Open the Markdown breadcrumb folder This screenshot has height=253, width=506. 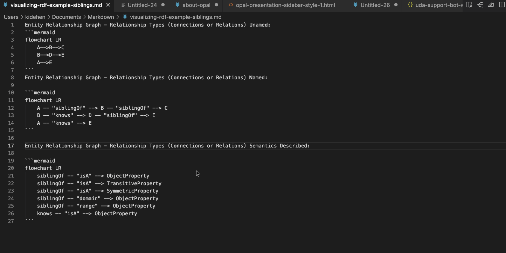pos(101,17)
